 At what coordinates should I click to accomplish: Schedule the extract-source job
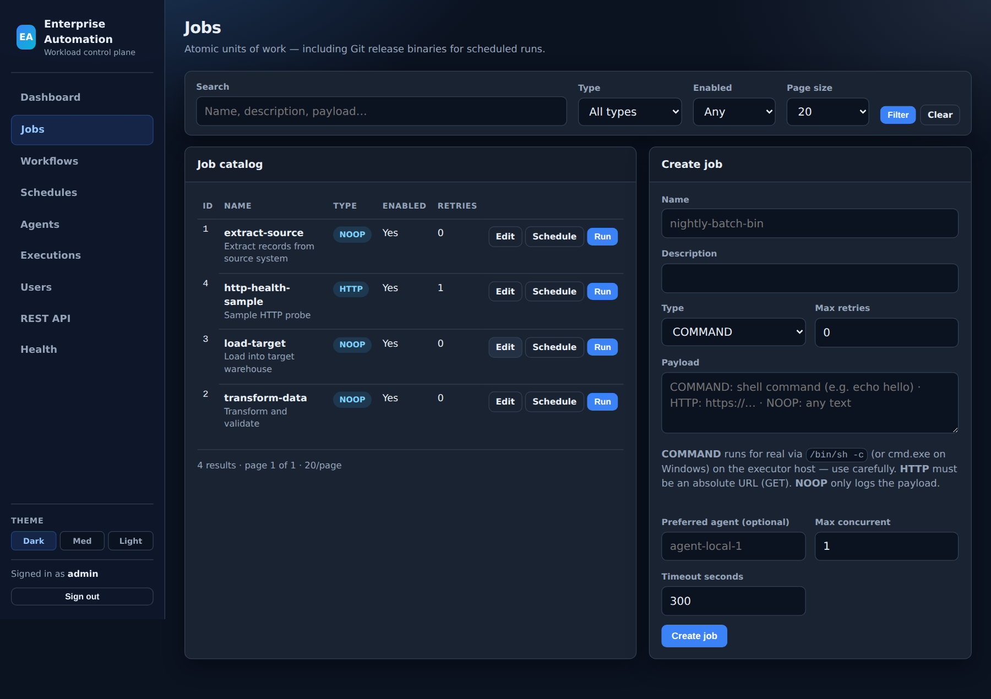[x=554, y=237]
